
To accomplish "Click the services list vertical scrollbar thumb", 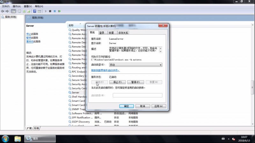I will click(252, 88).
